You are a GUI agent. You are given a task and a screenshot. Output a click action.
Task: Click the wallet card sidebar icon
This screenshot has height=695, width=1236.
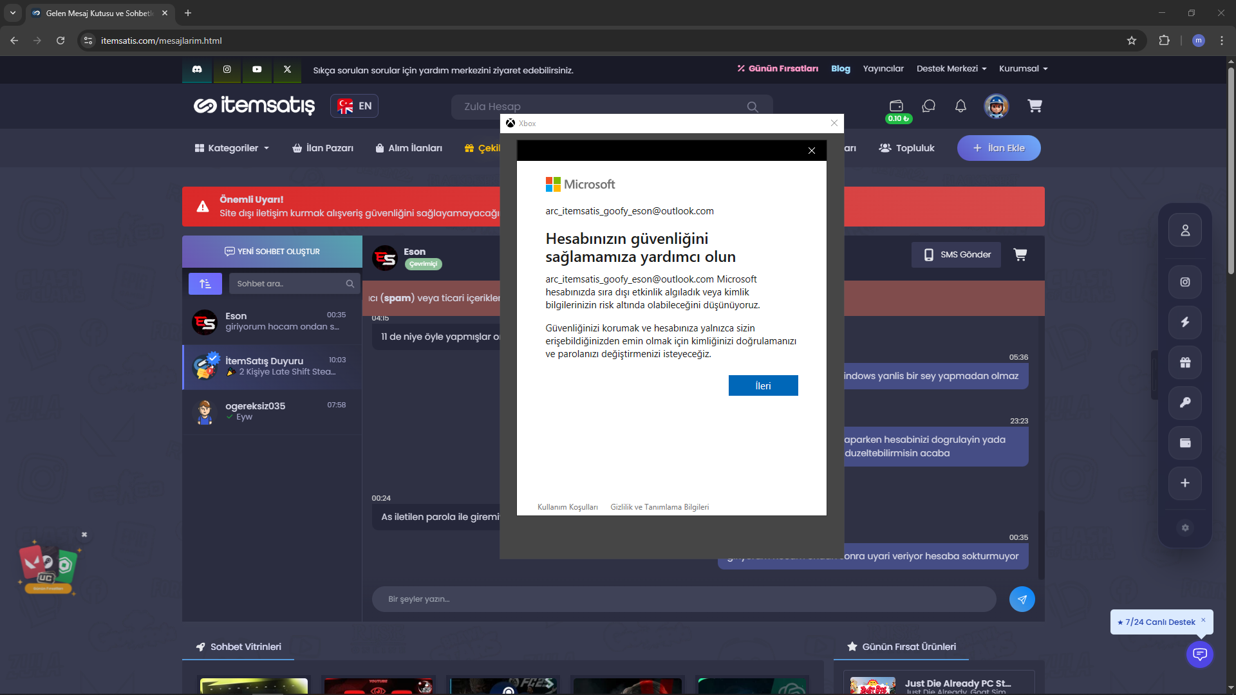(1185, 443)
